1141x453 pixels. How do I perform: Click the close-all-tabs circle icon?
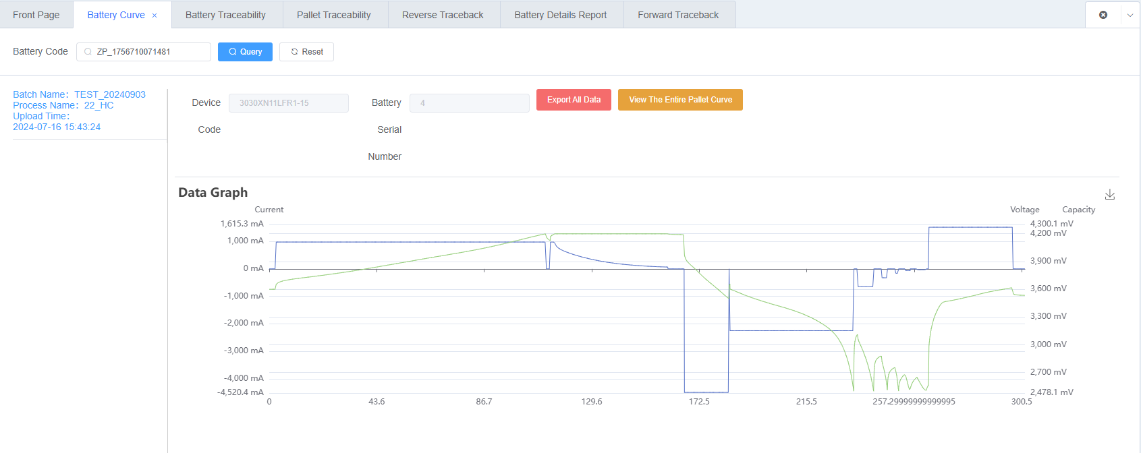coord(1103,15)
